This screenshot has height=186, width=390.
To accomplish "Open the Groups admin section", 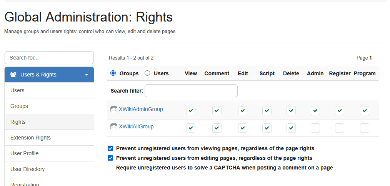I will (x=19, y=106).
